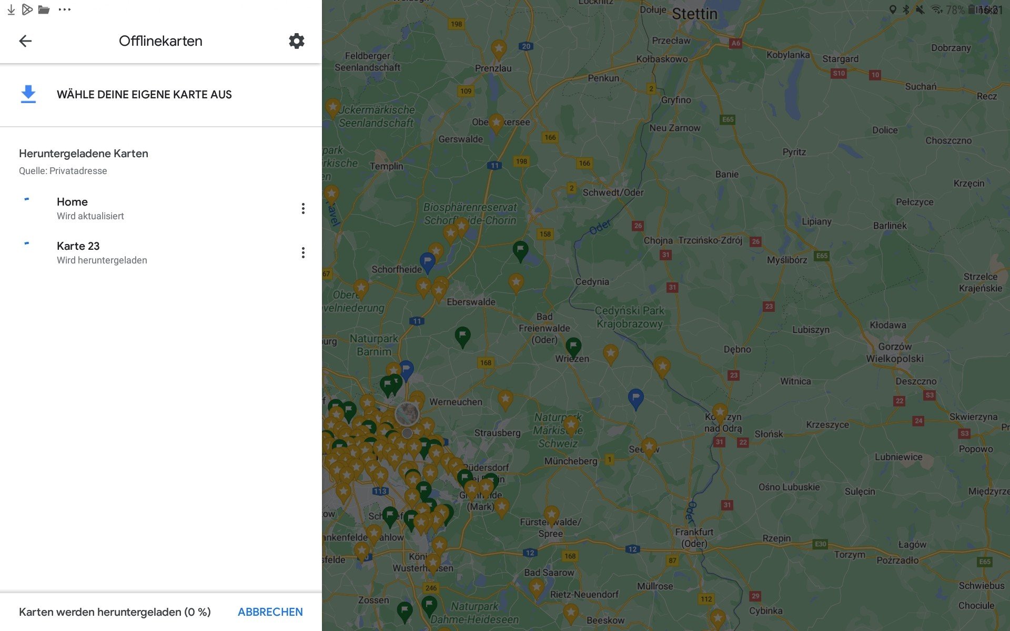This screenshot has width=1010, height=631.
Task: Click the blue flag pin near Schorfheide
Action: pyautogui.click(x=427, y=261)
